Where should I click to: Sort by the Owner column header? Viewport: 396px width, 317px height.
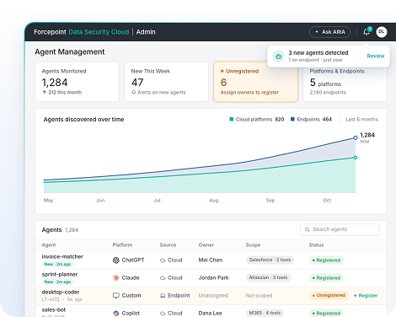coord(206,245)
